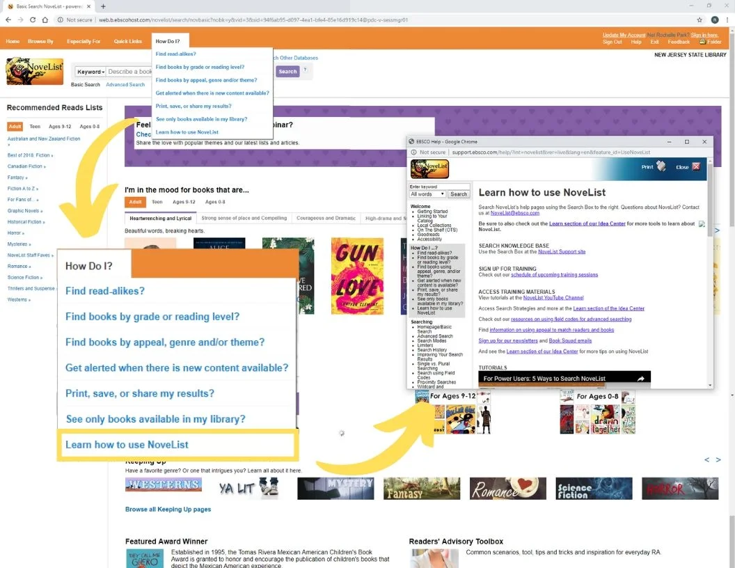Show next mood book covers with right arrow

point(717,230)
